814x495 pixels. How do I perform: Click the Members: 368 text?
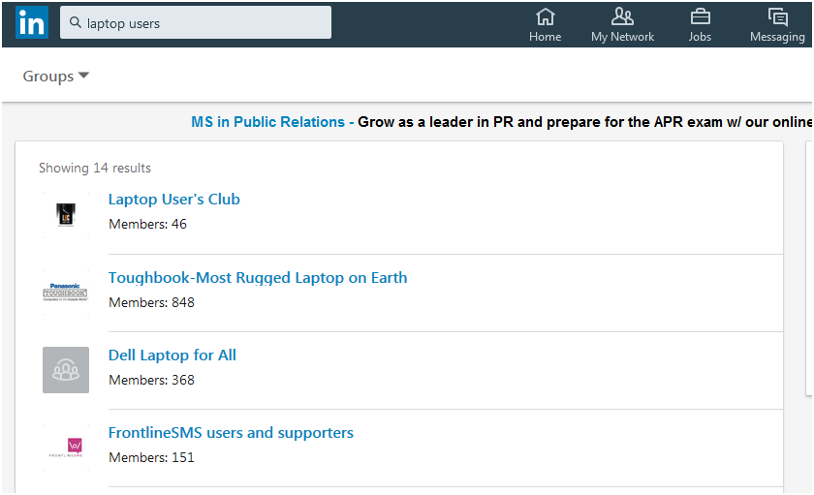[151, 380]
